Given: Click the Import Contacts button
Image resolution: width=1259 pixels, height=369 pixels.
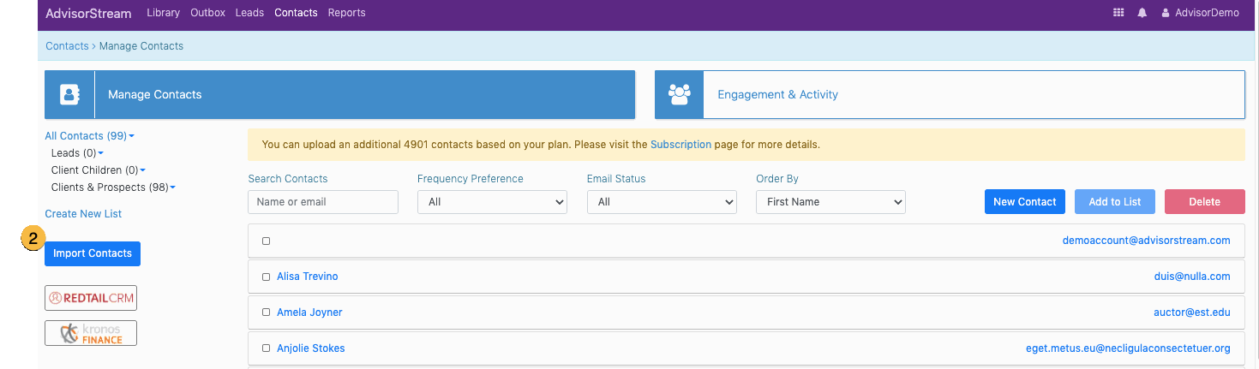Looking at the screenshot, I should point(93,253).
